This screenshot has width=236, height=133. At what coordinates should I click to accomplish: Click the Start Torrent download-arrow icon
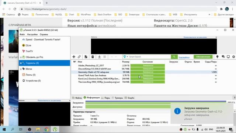99,57
